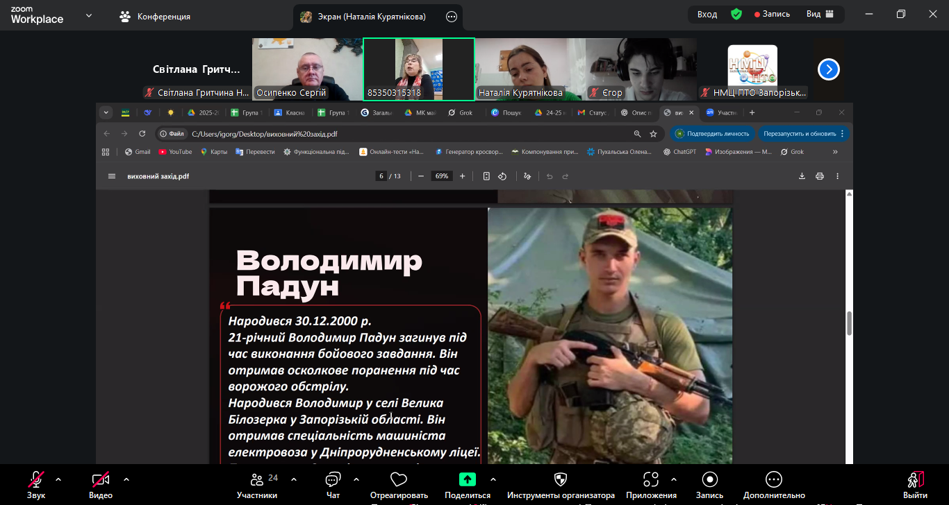
Task: Switch to the Пошук browser tab
Action: click(505, 112)
